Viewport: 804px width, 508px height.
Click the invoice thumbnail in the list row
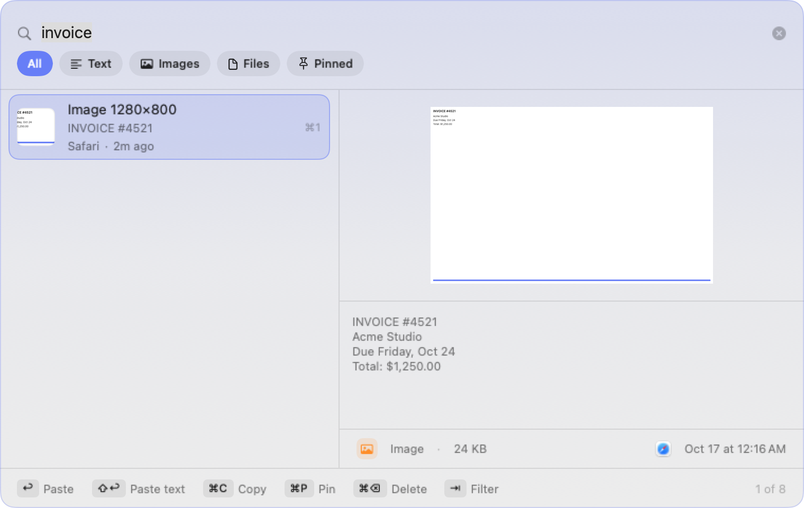36,127
